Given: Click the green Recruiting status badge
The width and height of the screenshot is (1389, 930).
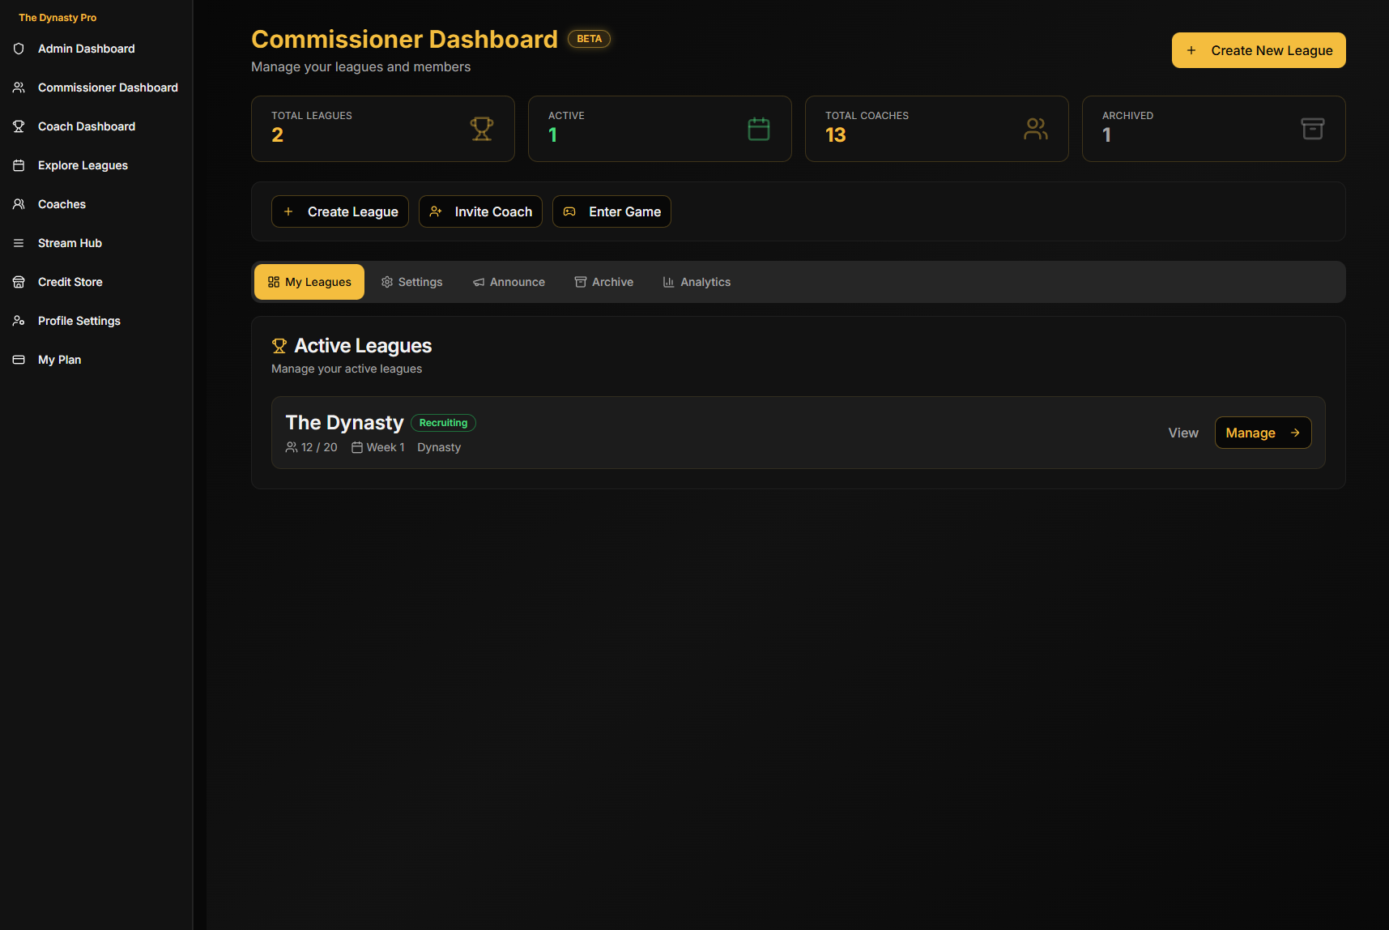Looking at the screenshot, I should coord(443,422).
